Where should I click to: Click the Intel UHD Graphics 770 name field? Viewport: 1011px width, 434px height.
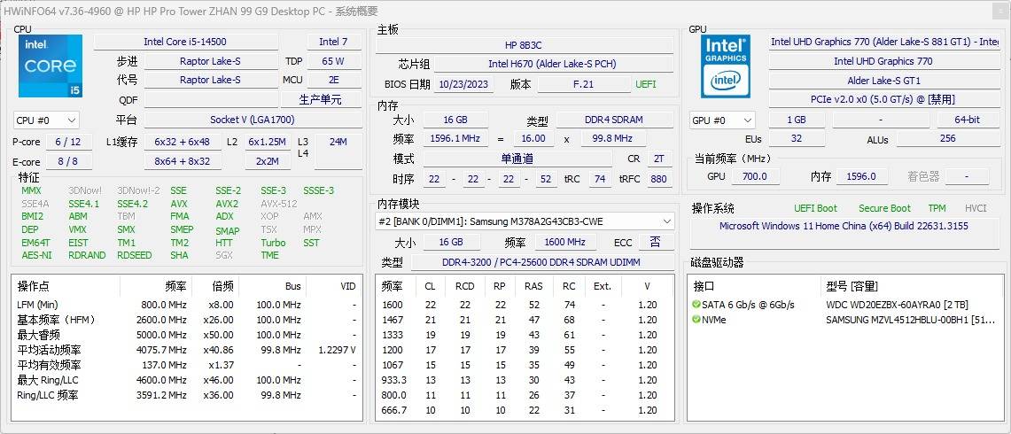tap(883, 61)
